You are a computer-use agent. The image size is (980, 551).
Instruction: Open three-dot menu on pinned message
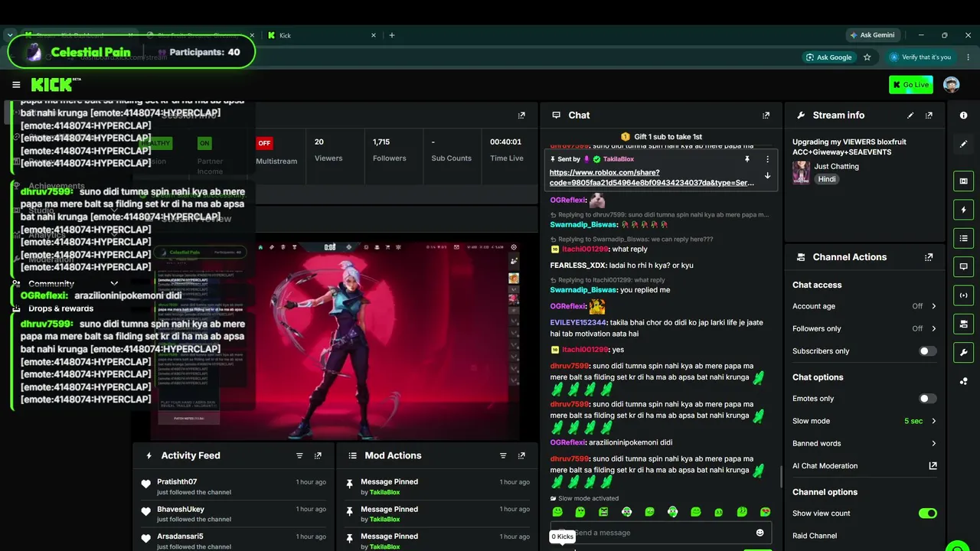pos(767,159)
